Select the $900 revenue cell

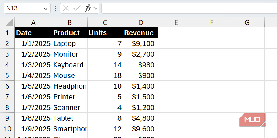pos(141,75)
